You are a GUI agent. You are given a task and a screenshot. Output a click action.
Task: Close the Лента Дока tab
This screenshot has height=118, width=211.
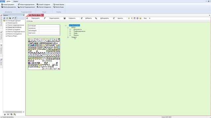click(x=43, y=15)
